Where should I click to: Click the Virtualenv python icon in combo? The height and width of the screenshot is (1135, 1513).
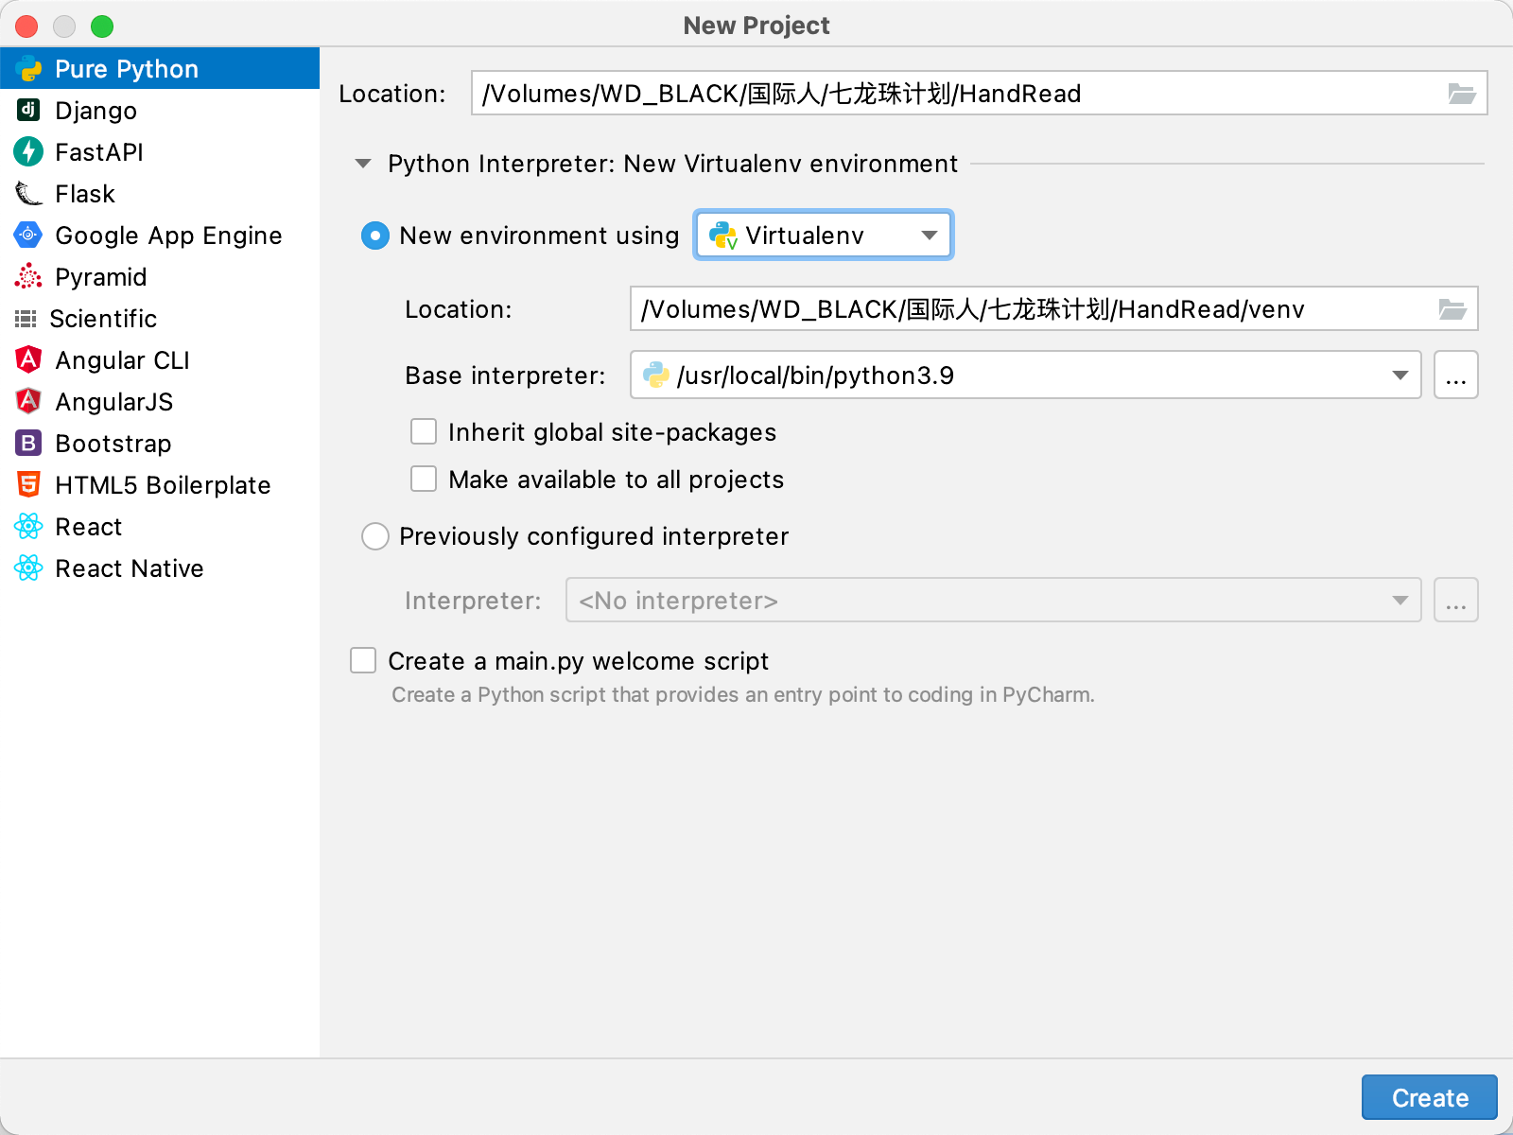(x=723, y=236)
